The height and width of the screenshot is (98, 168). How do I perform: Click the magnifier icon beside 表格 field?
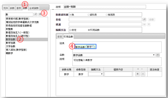coord(145,20)
